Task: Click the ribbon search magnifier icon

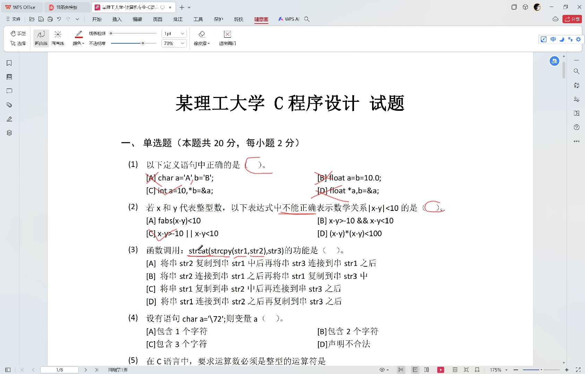Action: pyautogui.click(x=307, y=19)
